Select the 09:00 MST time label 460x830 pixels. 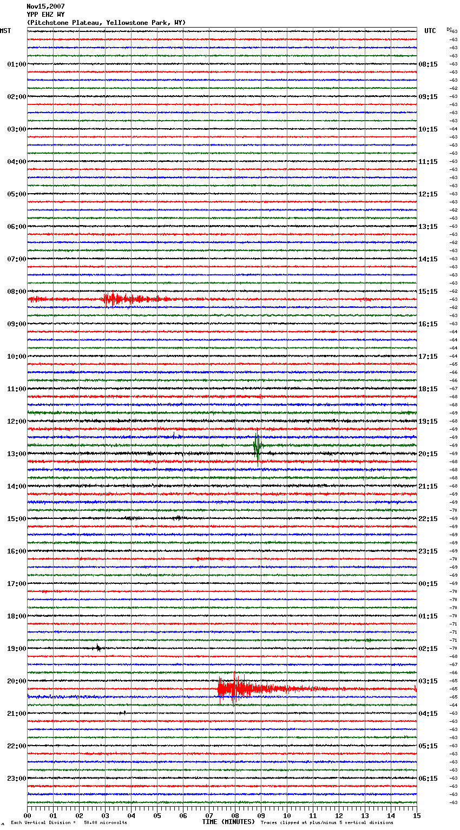coord(16,324)
